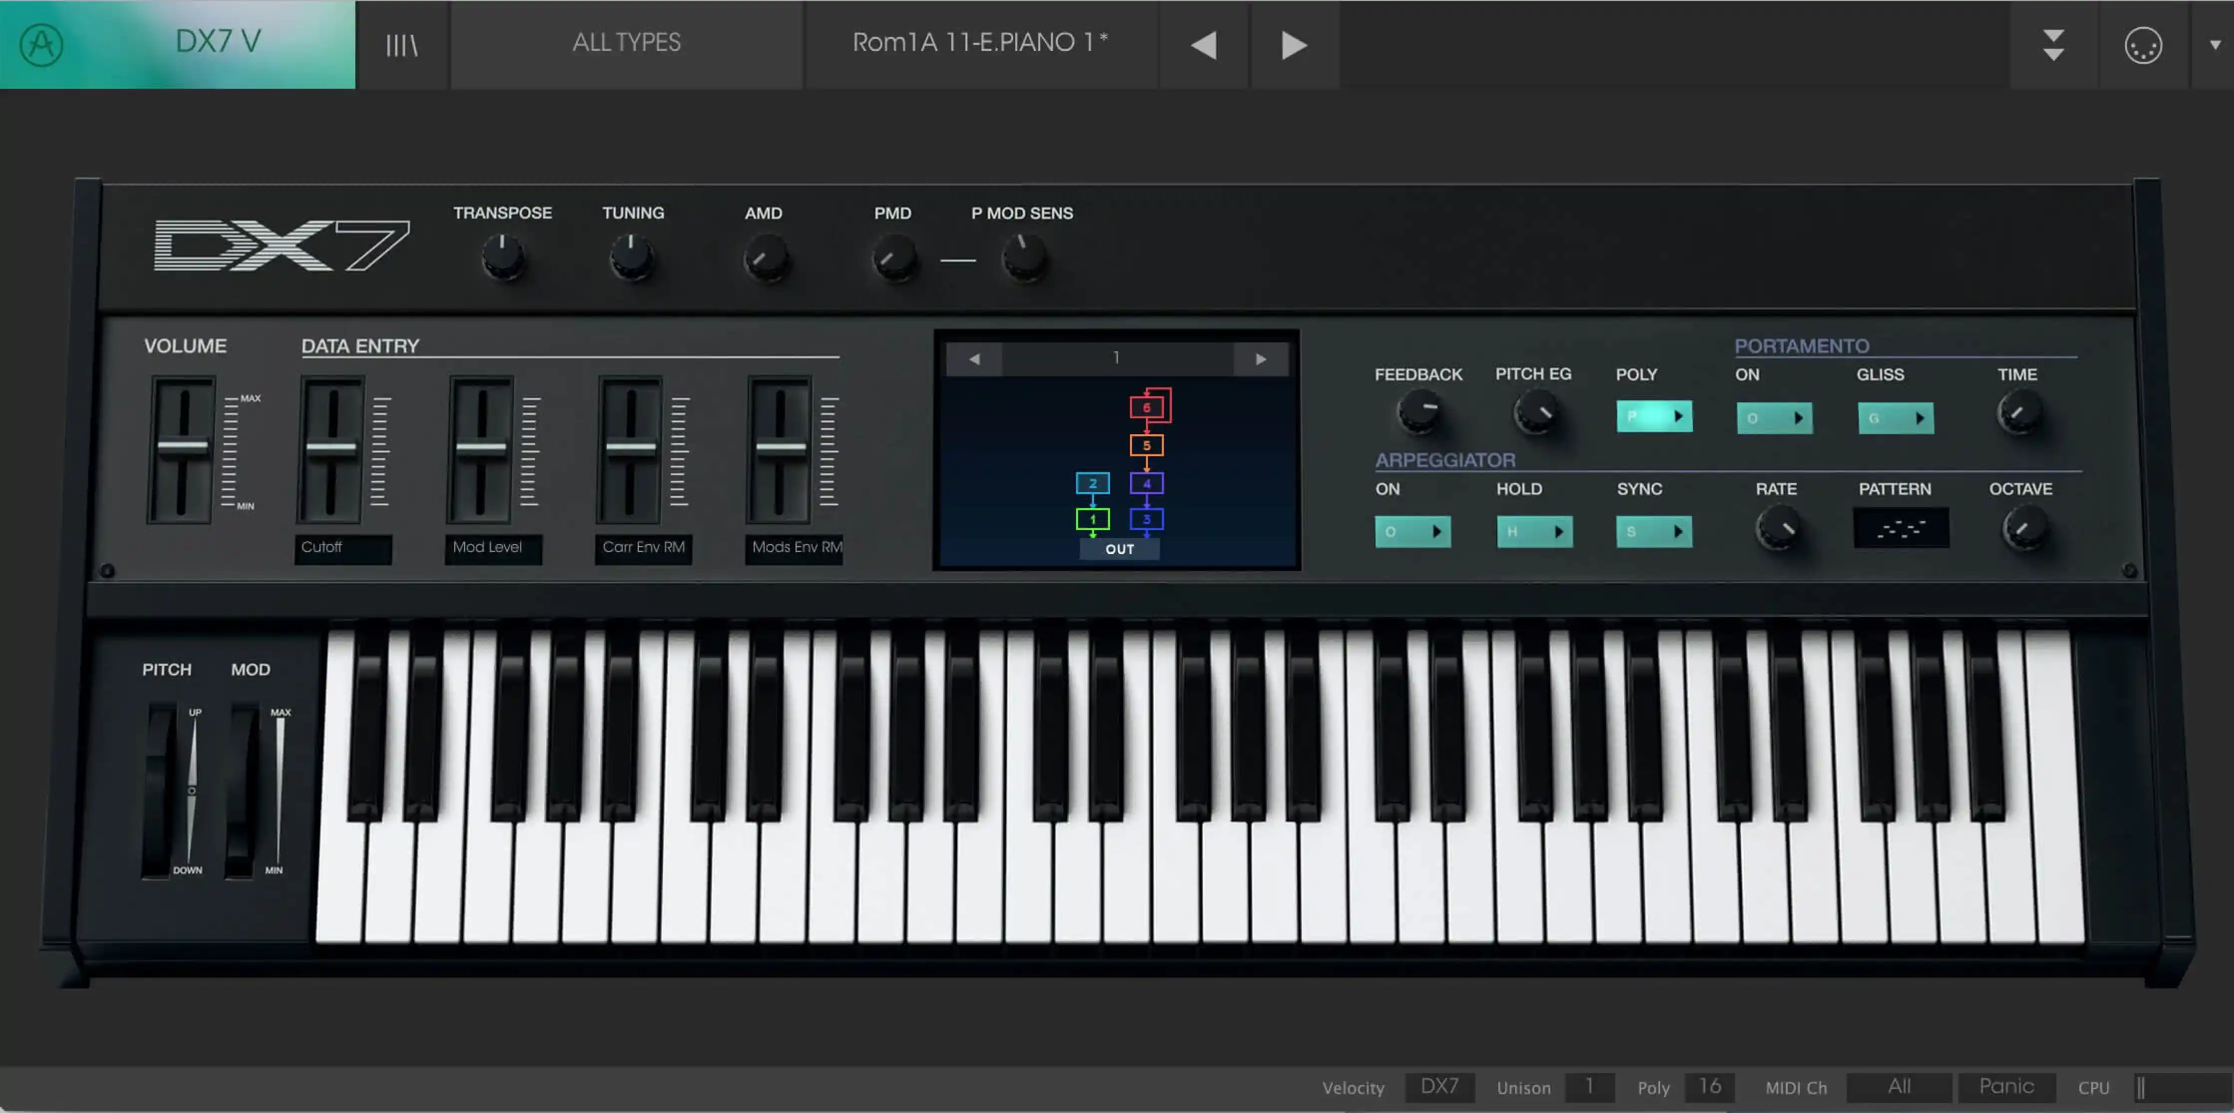Viewport: 2234px width, 1113px height.
Task: Load next preset with right arrow
Action: (x=1294, y=45)
